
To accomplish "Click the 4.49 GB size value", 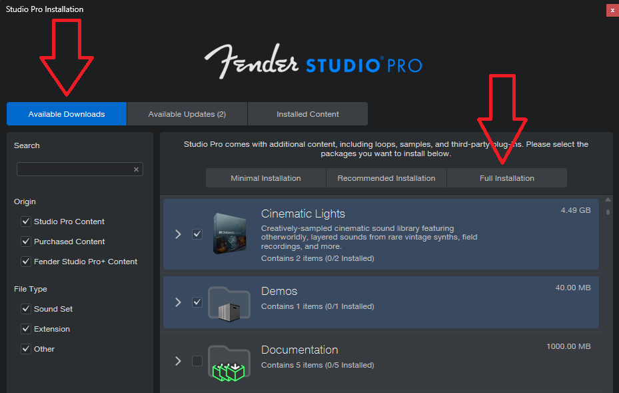I will (x=576, y=210).
